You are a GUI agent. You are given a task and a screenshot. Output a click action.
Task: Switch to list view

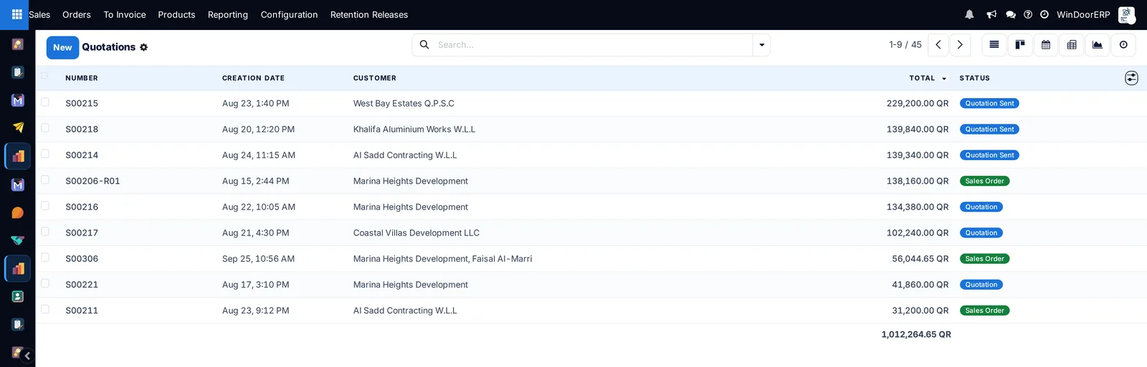click(x=994, y=44)
